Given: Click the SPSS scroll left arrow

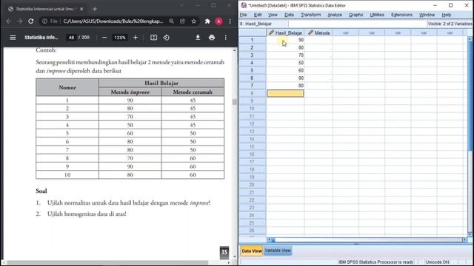Looking at the screenshot, I should click(x=269, y=239).
